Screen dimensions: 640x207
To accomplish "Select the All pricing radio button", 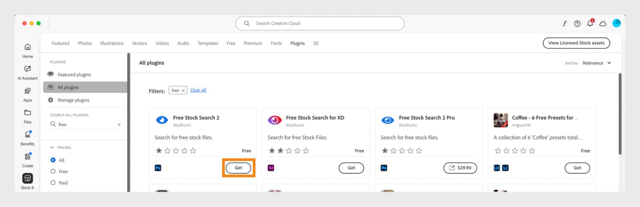I will (53, 160).
